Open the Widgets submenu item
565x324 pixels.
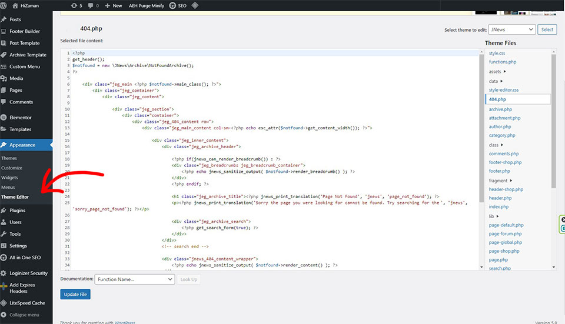point(9,178)
